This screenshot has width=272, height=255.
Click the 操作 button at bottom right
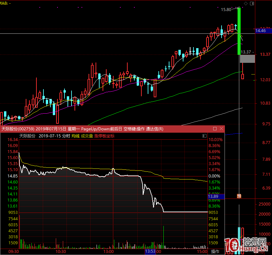(215, 252)
